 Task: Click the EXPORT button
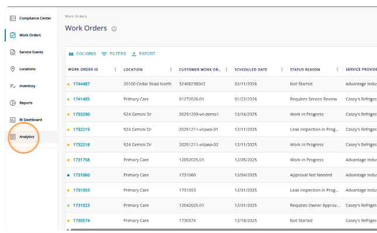pyautogui.click(x=144, y=54)
